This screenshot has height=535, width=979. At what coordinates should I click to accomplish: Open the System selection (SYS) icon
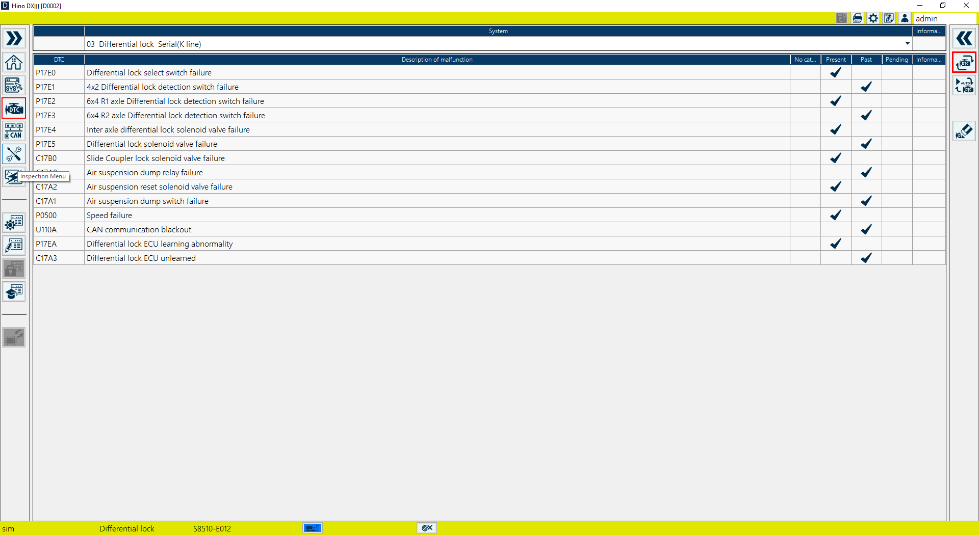coord(14,85)
